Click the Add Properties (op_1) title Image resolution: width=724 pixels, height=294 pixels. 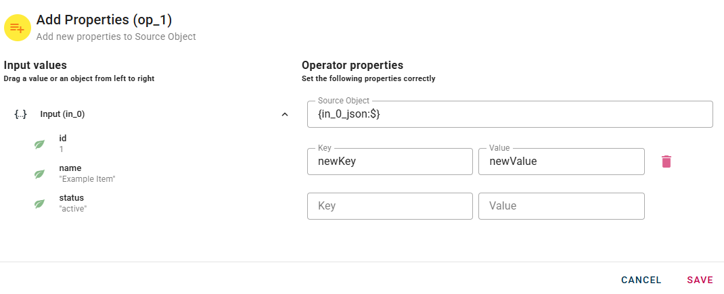click(104, 20)
